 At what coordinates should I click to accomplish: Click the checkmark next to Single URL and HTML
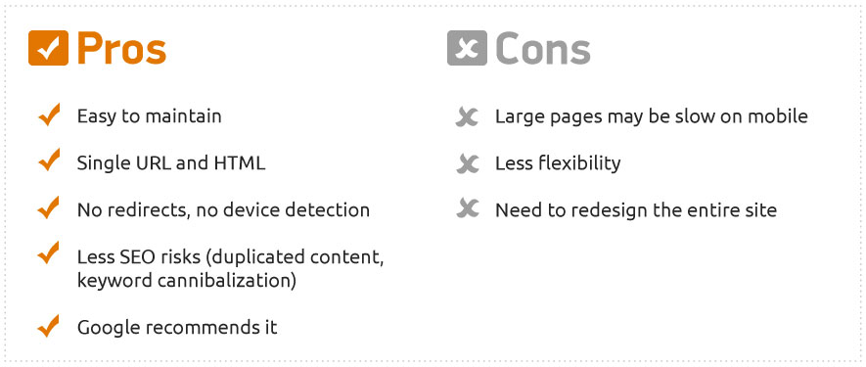49,161
